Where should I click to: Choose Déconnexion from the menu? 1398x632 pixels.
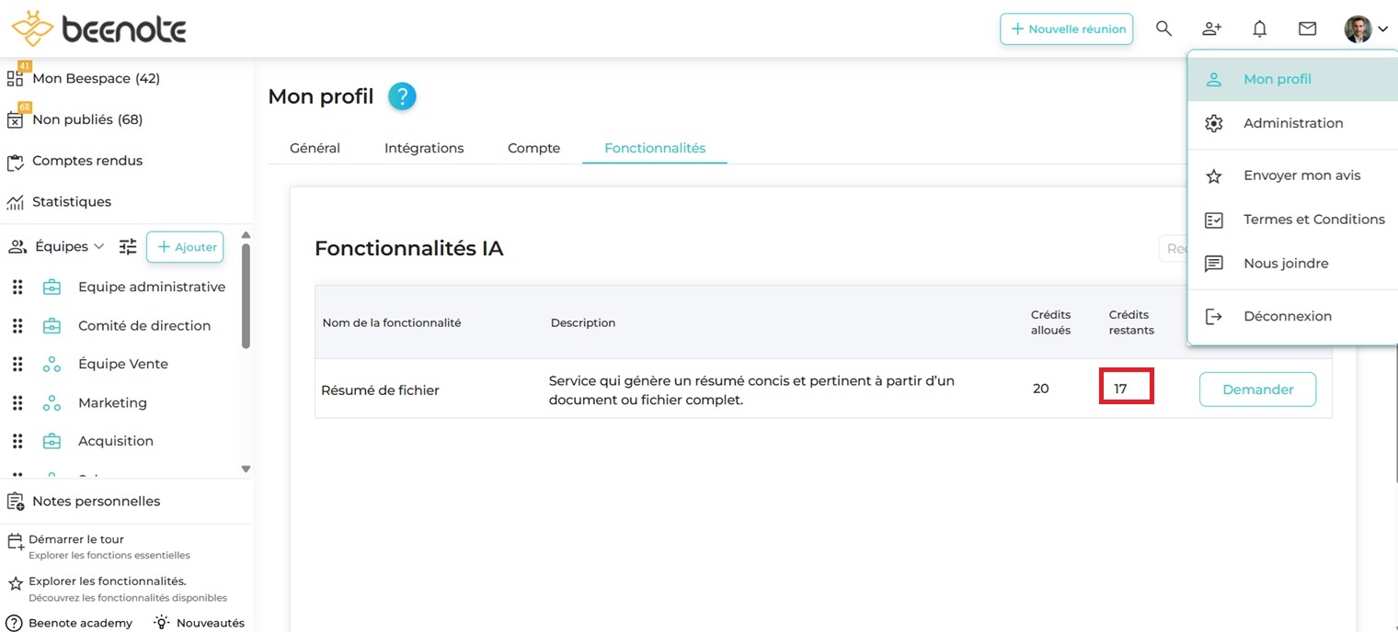coord(1287,316)
